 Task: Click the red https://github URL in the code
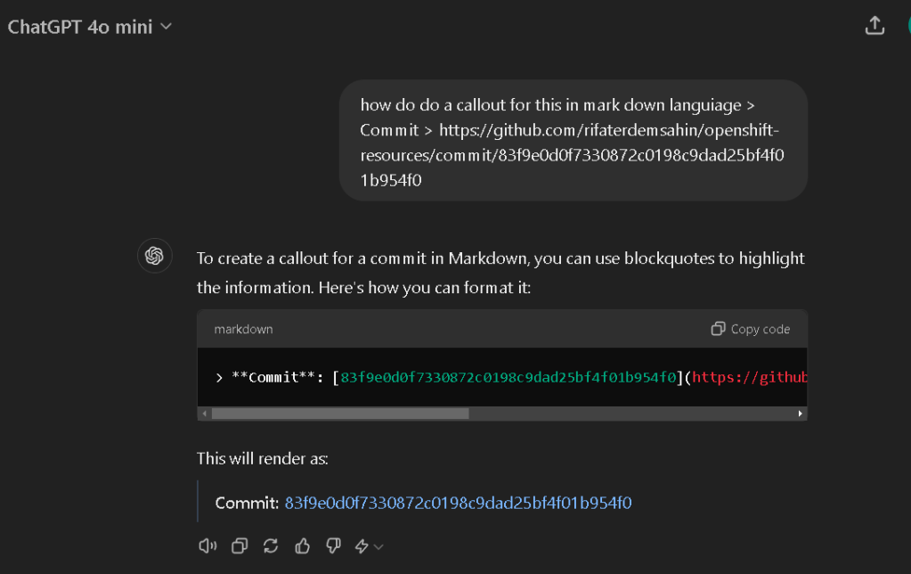point(749,377)
